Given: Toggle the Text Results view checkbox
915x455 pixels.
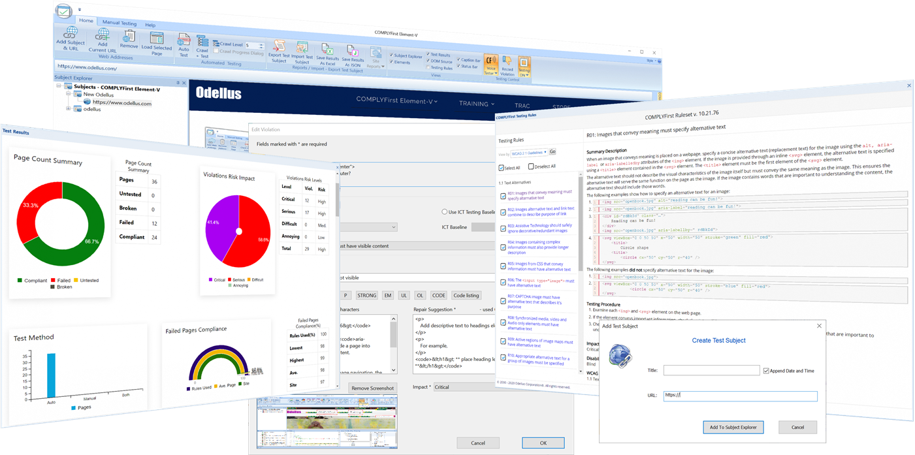Looking at the screenshot, I should (x=428, y=55).
